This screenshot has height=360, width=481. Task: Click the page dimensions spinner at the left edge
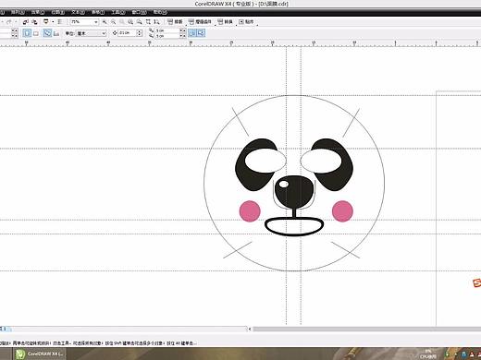(15, 33)
